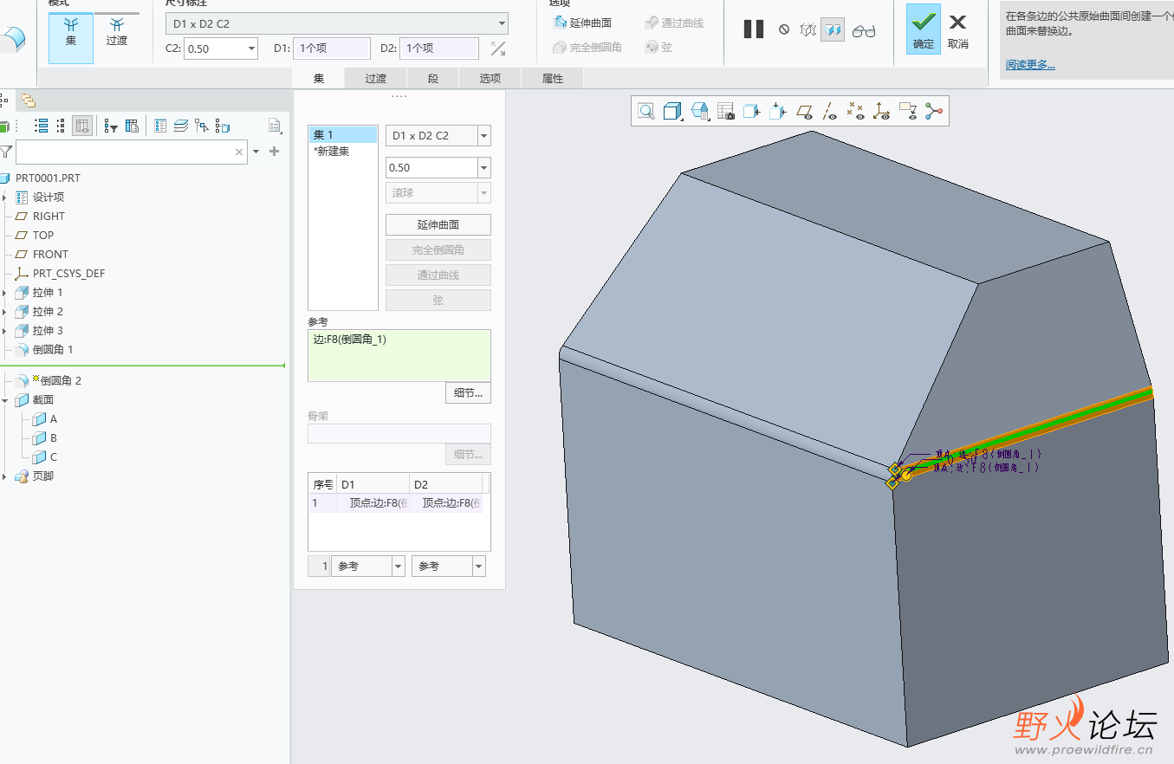This screenshot has height=764, width=1174.
Task: Click the D1 1个项 collector field
Action: click(332, 49)
